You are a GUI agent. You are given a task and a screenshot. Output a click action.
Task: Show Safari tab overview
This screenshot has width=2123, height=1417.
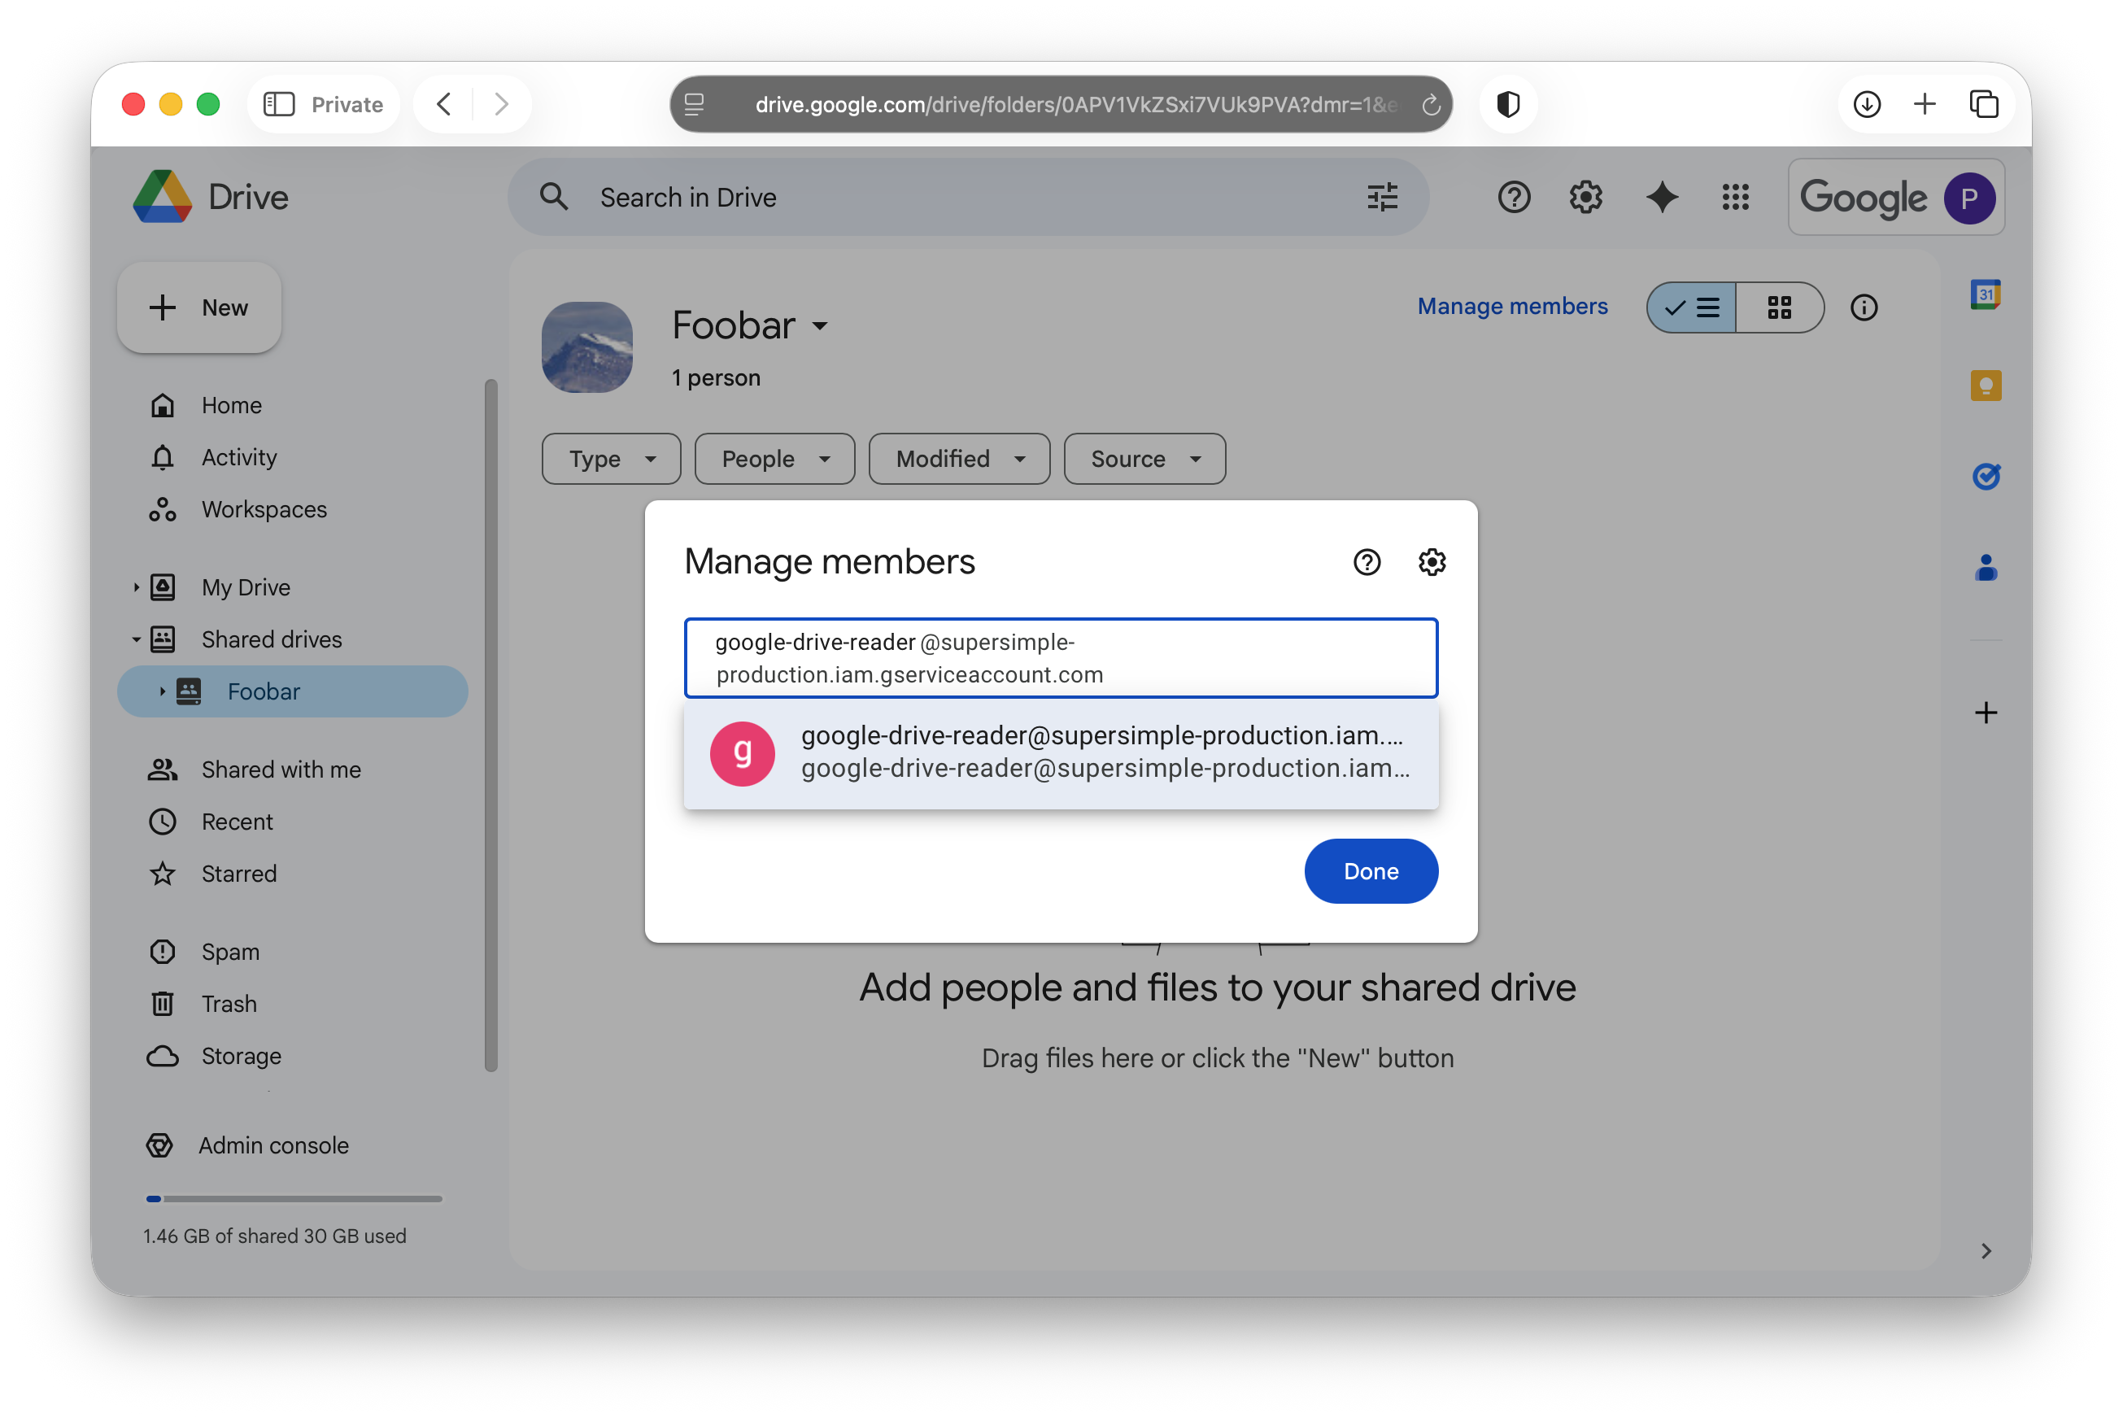coord(1983,105)
